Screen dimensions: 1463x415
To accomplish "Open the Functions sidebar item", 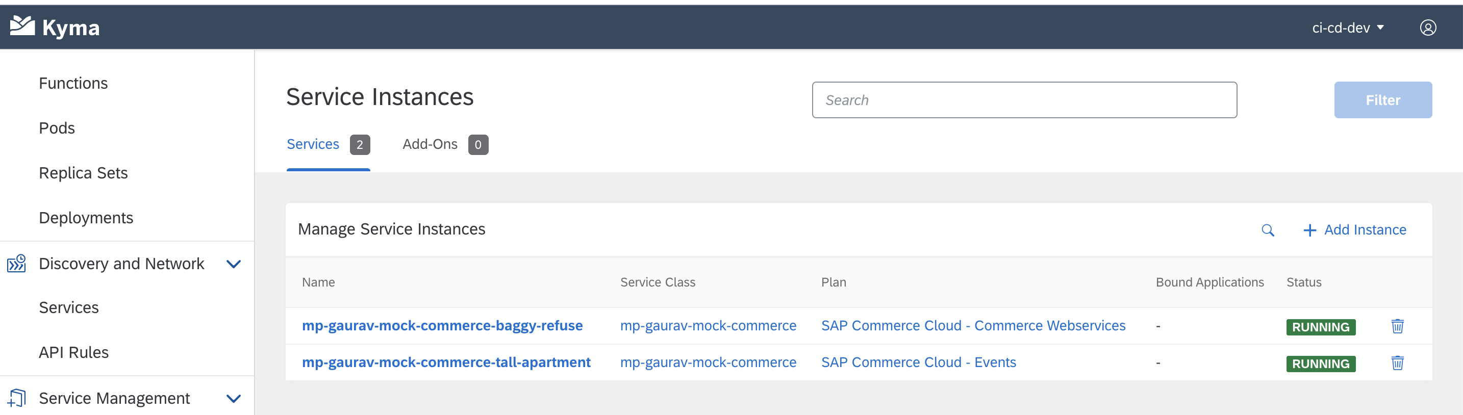I will coord(73,83).
